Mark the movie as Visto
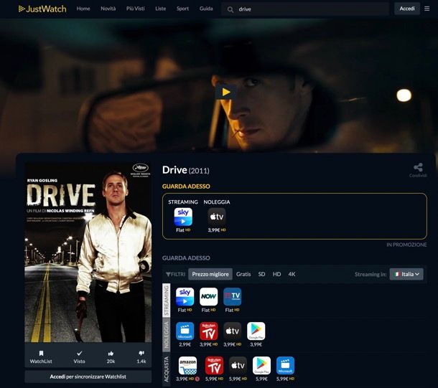The width and height of the screenshot is (438, 388). [79, 357]
